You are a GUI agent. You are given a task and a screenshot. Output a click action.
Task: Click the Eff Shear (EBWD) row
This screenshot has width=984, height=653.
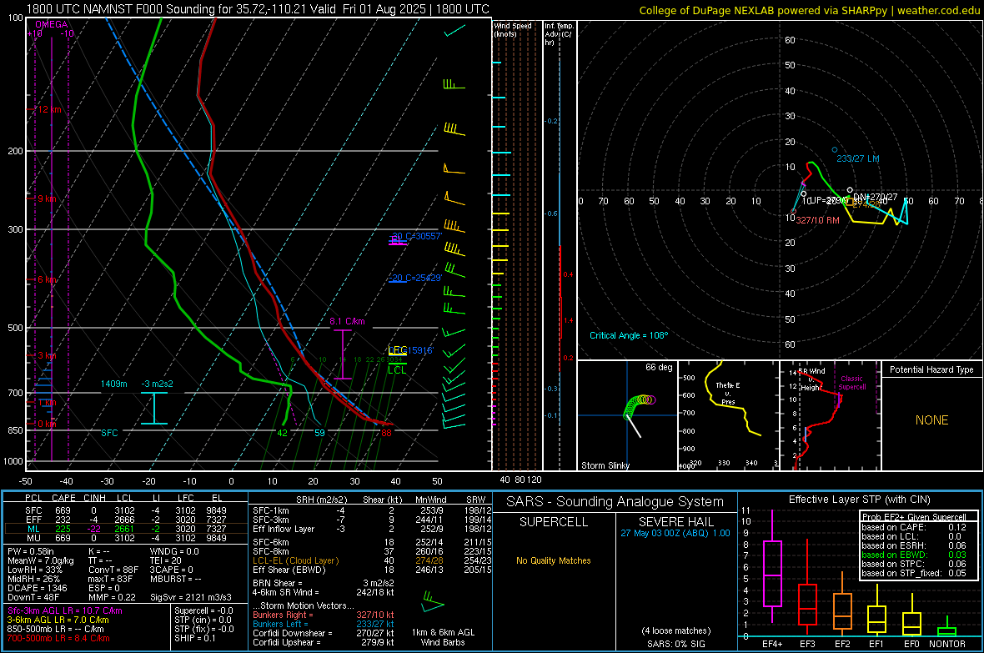(372, 570)
